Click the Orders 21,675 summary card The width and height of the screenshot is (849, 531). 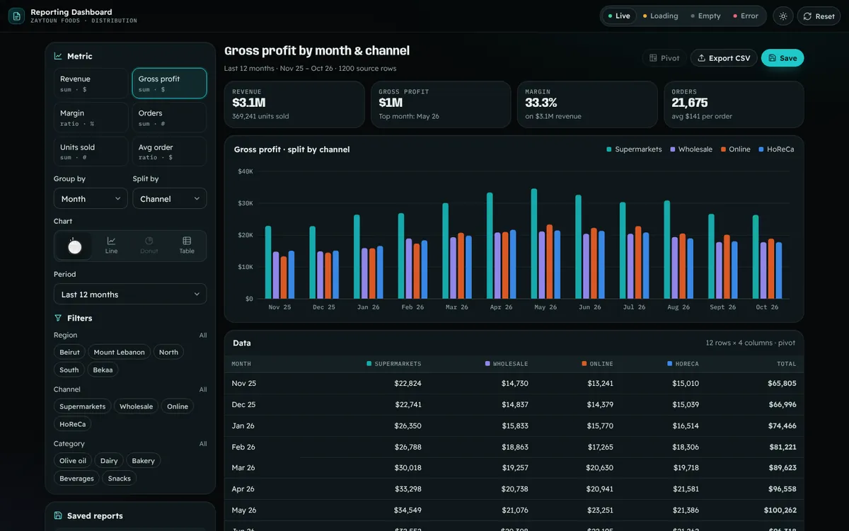click(x=734, y=105)
